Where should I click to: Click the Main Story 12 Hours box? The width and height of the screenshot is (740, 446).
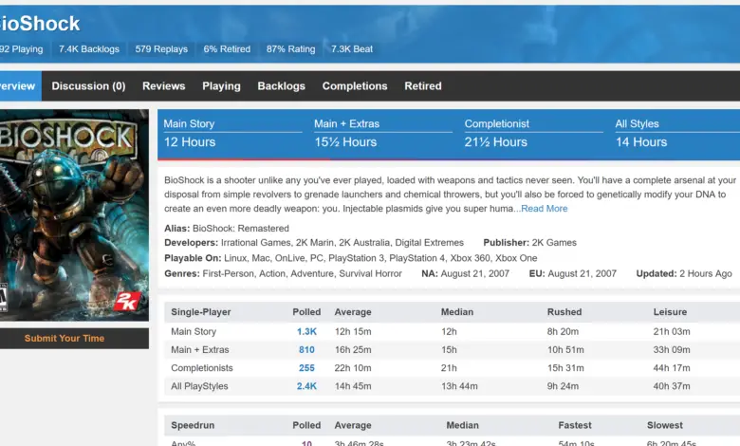[232, 134]
